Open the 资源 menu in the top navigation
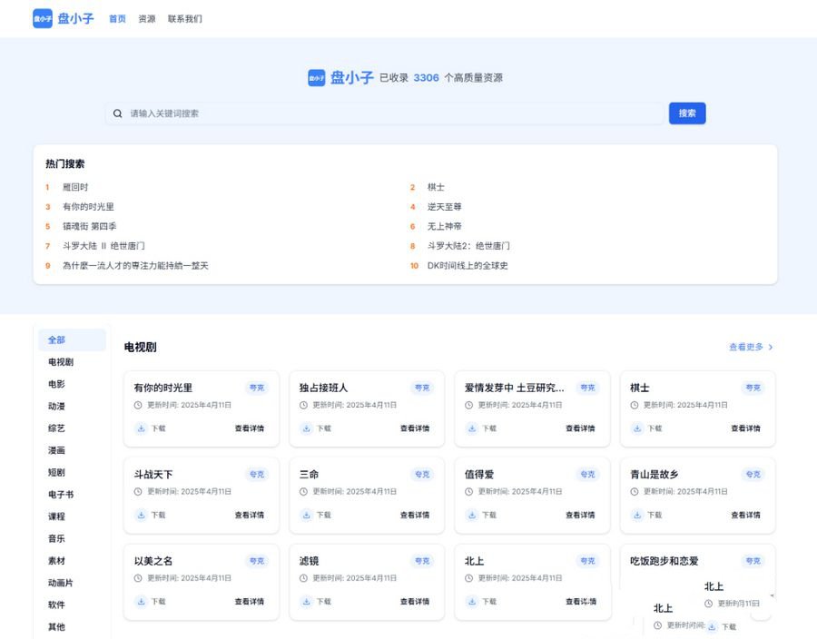Image resolution: width=817 pixels, height=639 pixels. pos(147,18)
